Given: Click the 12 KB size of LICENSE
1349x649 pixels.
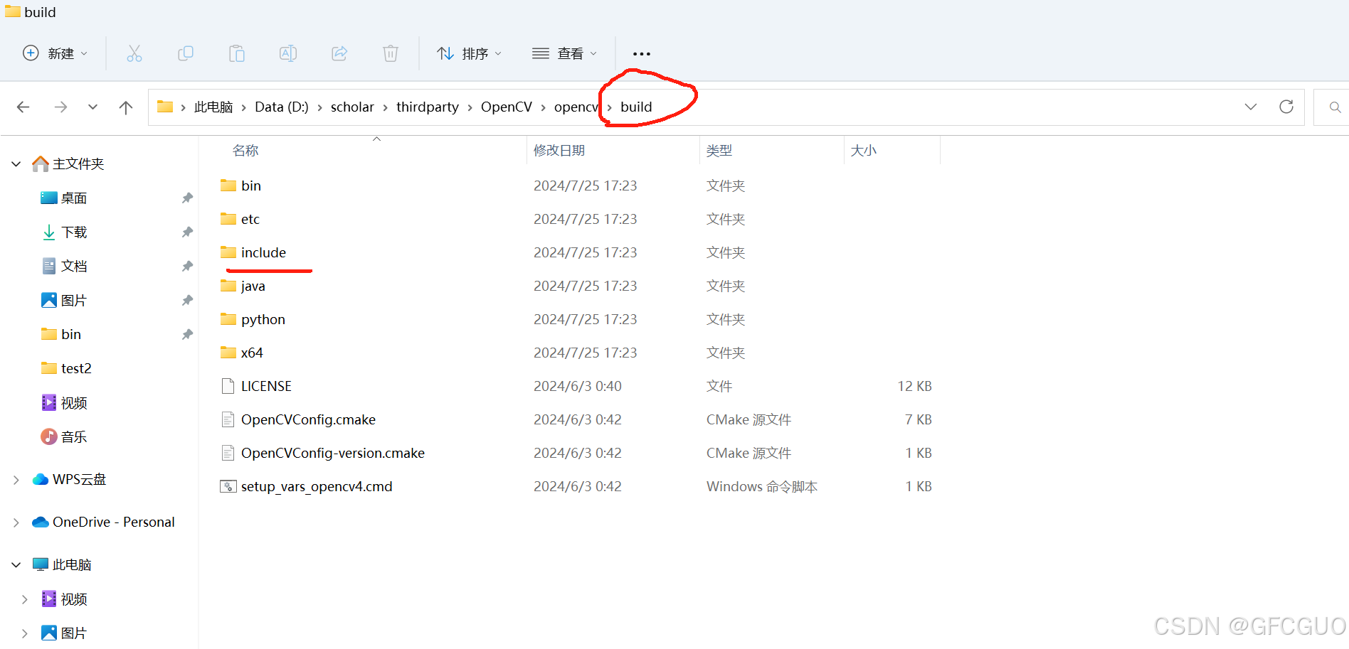Looking at the screenshot, I should [x=914, y=386].
